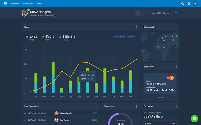
Task: Click checkmark on Alberta Dennis row
Action: pos(25,113)
